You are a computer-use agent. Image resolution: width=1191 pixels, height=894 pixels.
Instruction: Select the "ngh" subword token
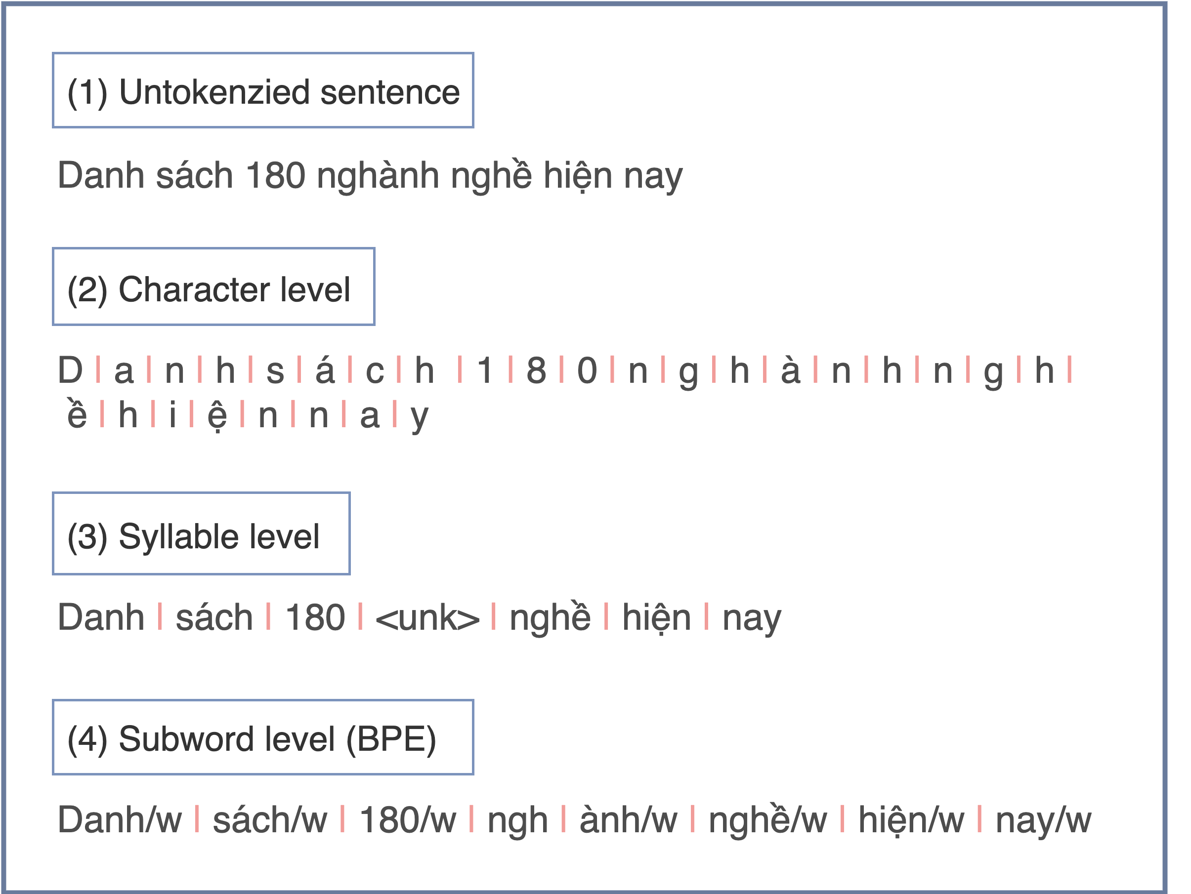[517, 822]
